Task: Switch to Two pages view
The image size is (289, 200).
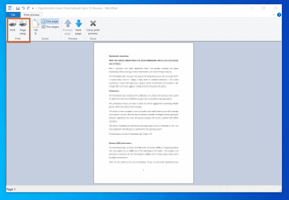Action: click(50, 27)
